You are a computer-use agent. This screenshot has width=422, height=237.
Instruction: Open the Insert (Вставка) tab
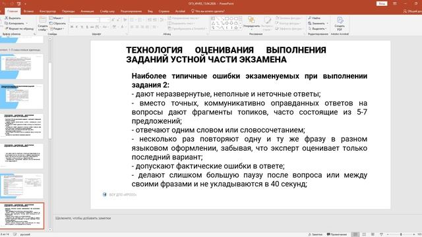point(28,11)
